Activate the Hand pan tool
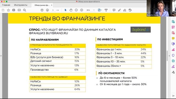176x99 pixels. 71,10
